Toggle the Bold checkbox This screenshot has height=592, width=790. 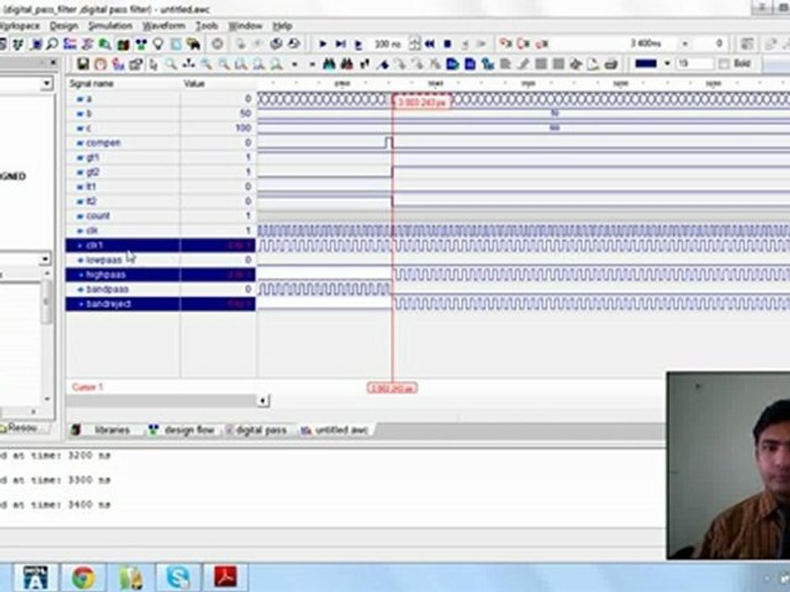click(x=724, y=64)
